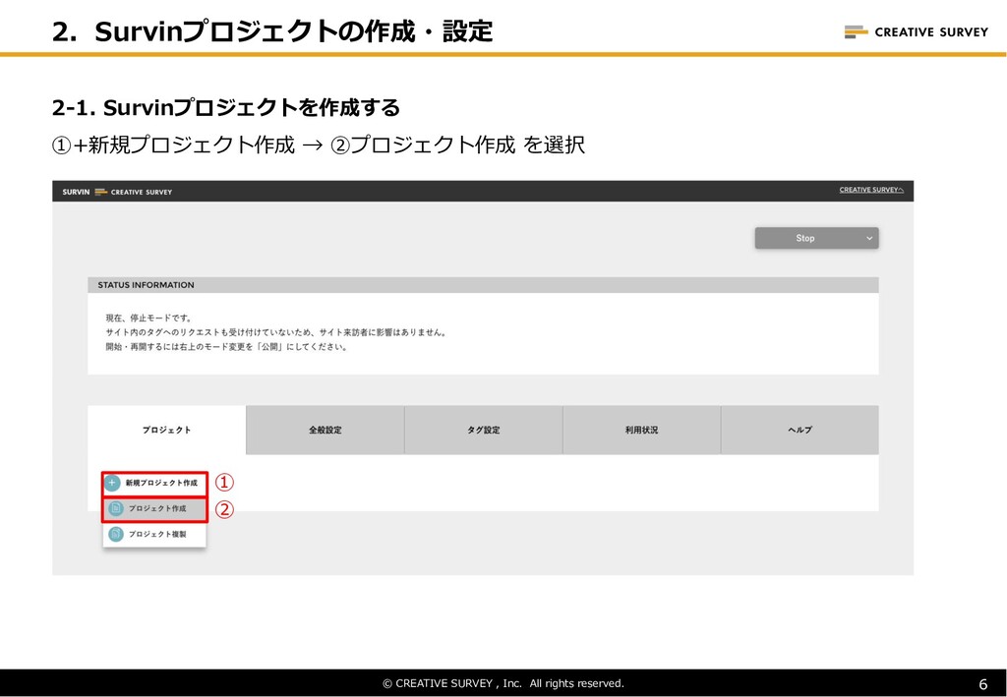Switch to the プロジェクト tab
The image size is (1007, 697).
167,430
